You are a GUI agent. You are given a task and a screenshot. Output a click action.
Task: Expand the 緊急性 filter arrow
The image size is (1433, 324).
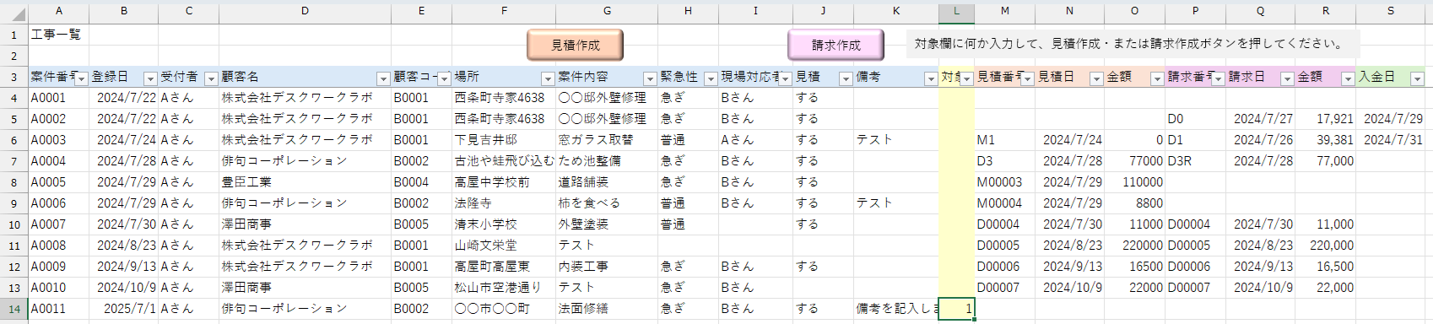[711, 78]
